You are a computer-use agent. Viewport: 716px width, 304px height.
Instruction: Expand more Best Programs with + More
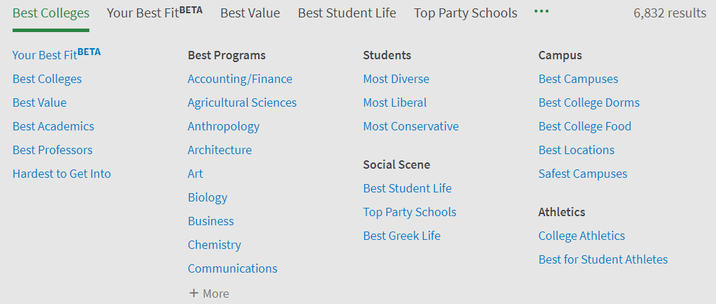[x=209, y=294]
